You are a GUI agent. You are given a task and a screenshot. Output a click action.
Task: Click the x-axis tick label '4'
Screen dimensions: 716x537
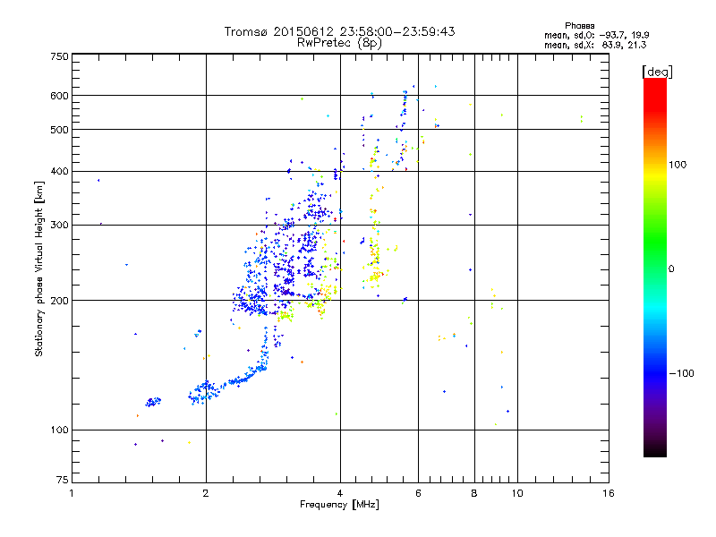pyautogui.click(x=340, y=493)
